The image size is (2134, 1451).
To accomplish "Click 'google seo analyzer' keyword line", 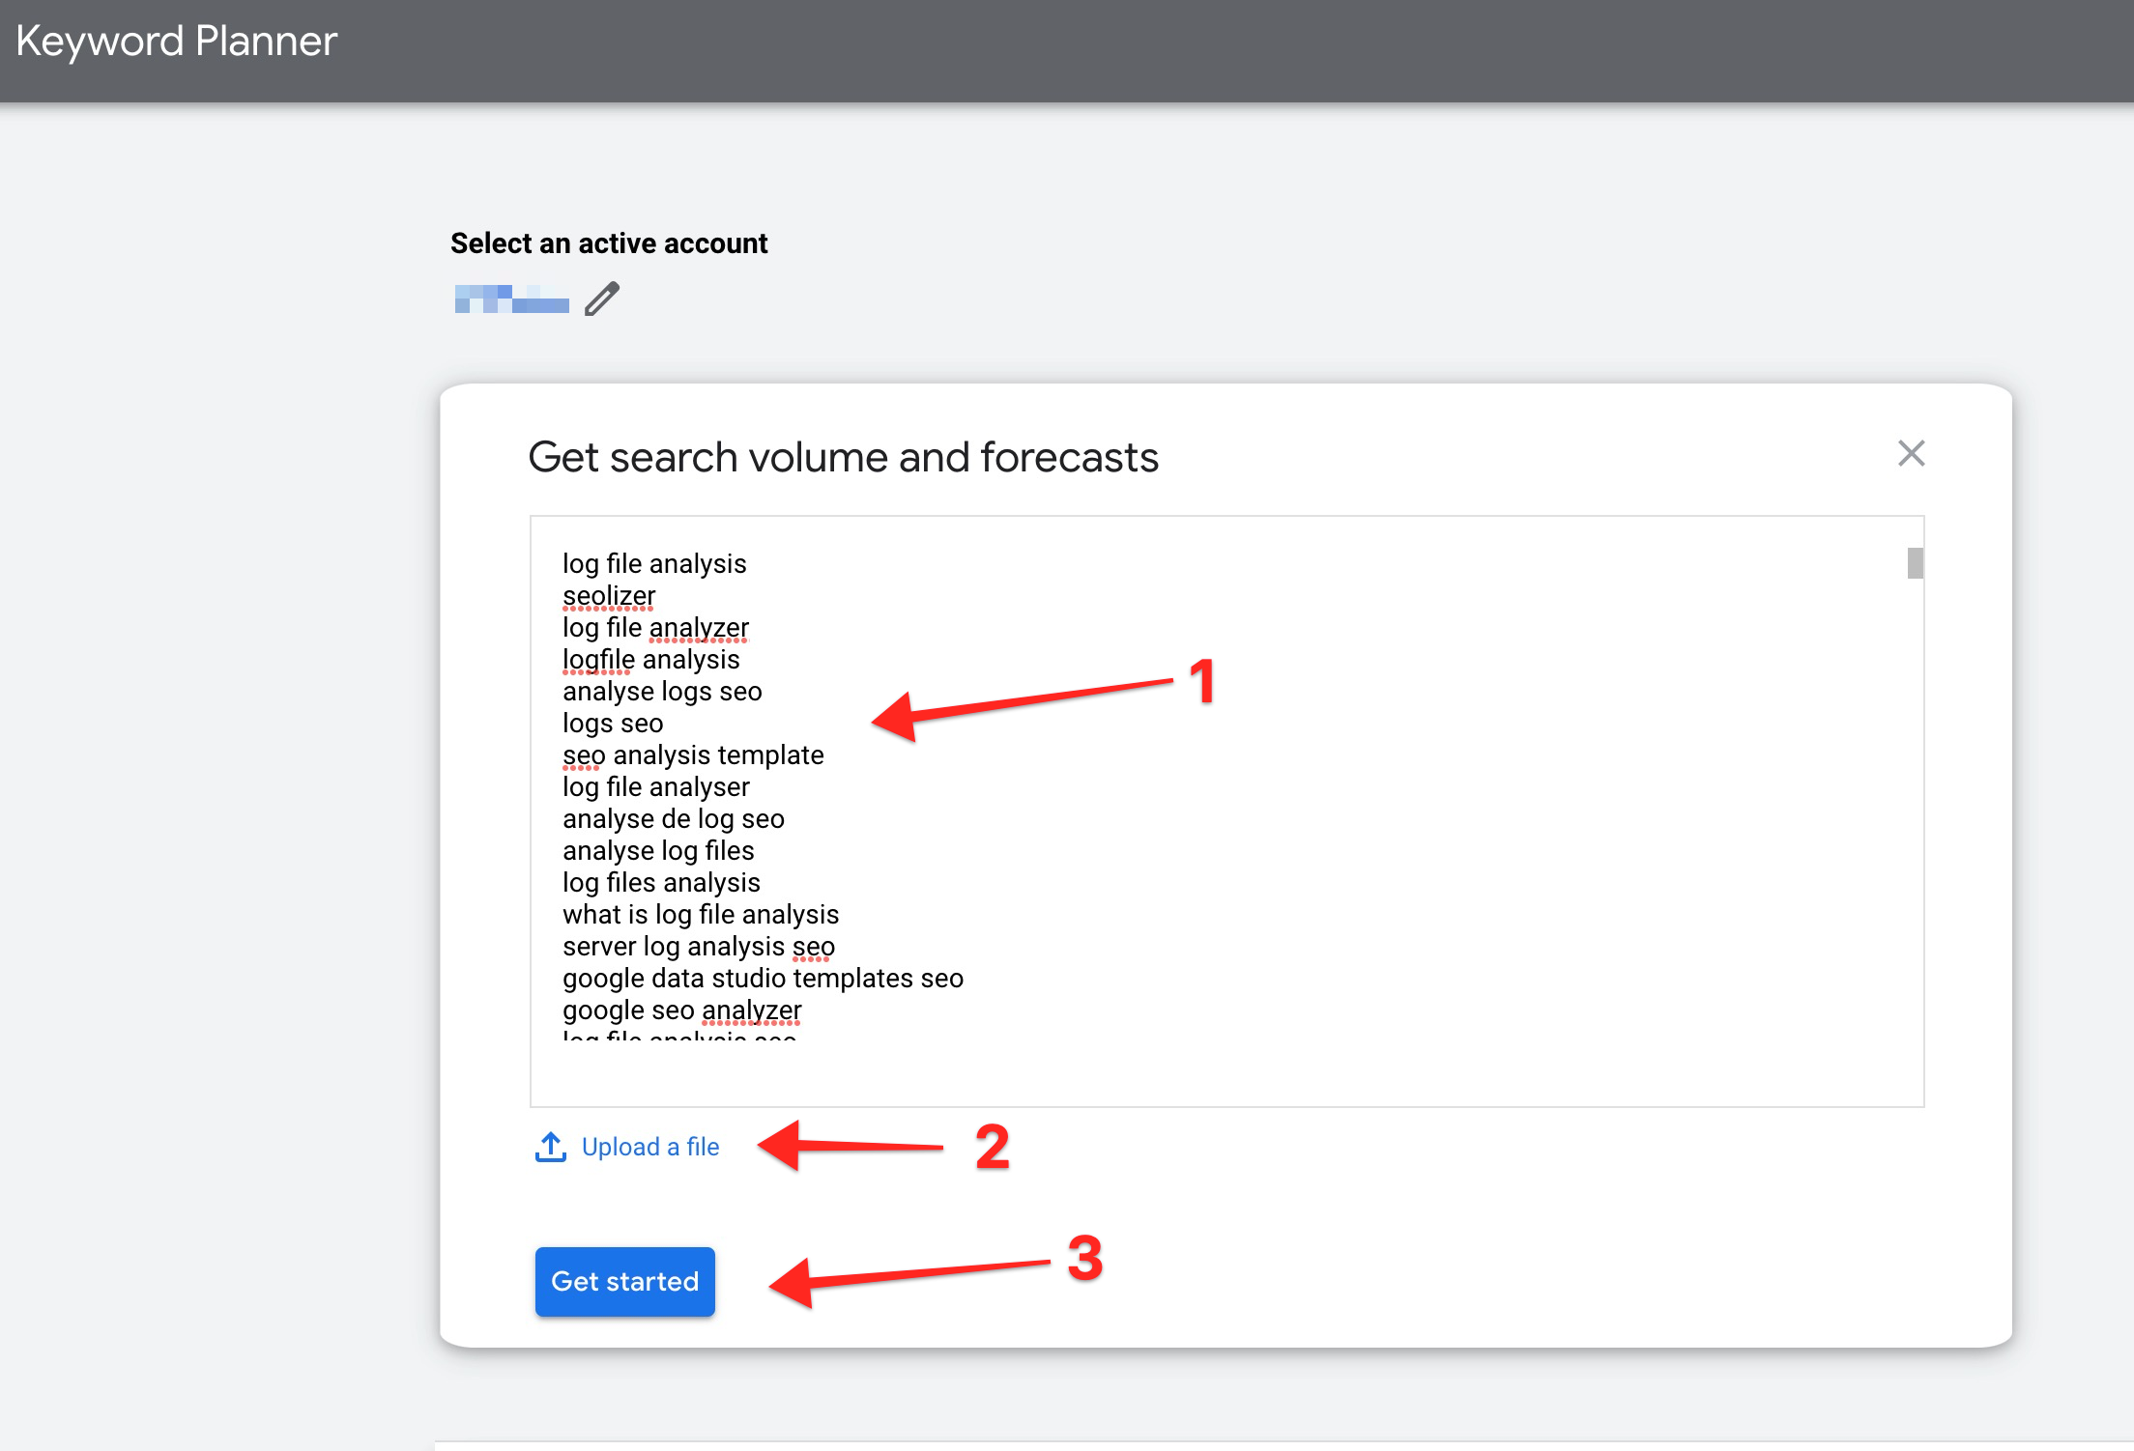I will point(681,1010).
